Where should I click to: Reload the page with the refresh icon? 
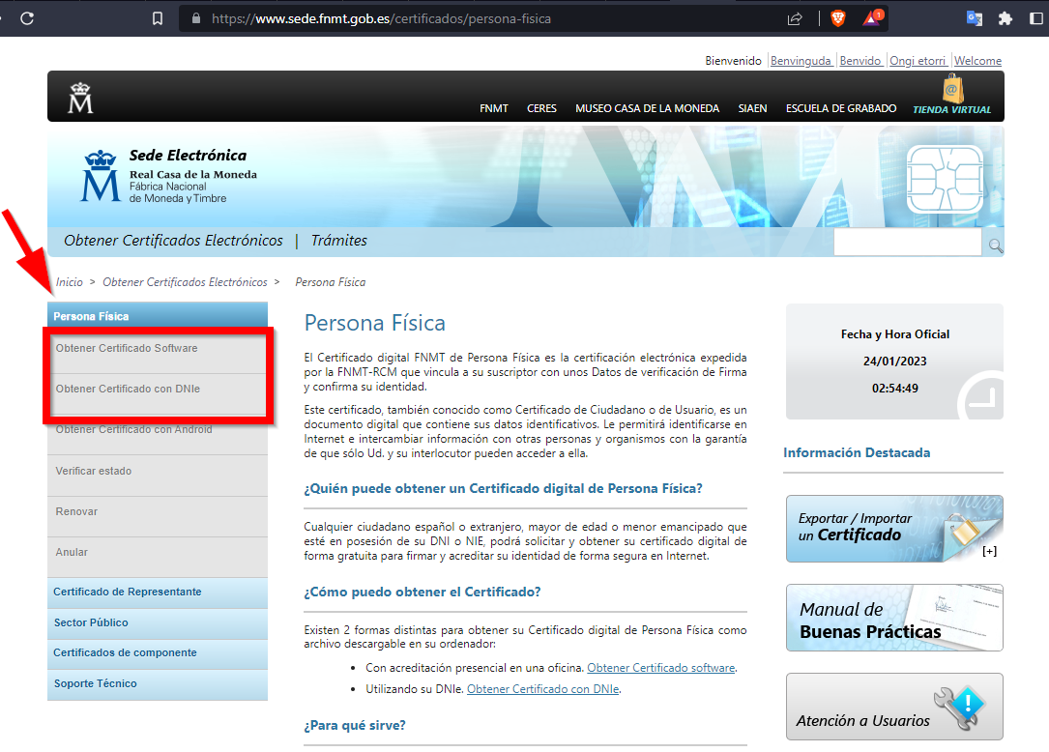[27, 18]
